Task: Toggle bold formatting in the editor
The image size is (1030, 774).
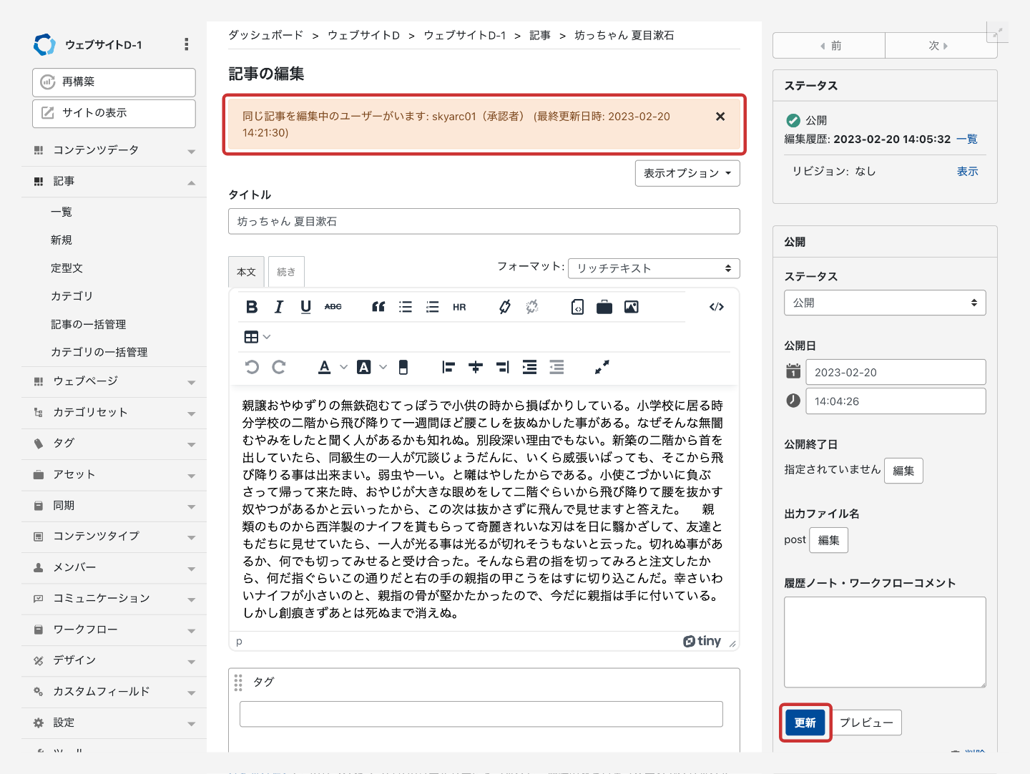Action: (x=252, y=307)
